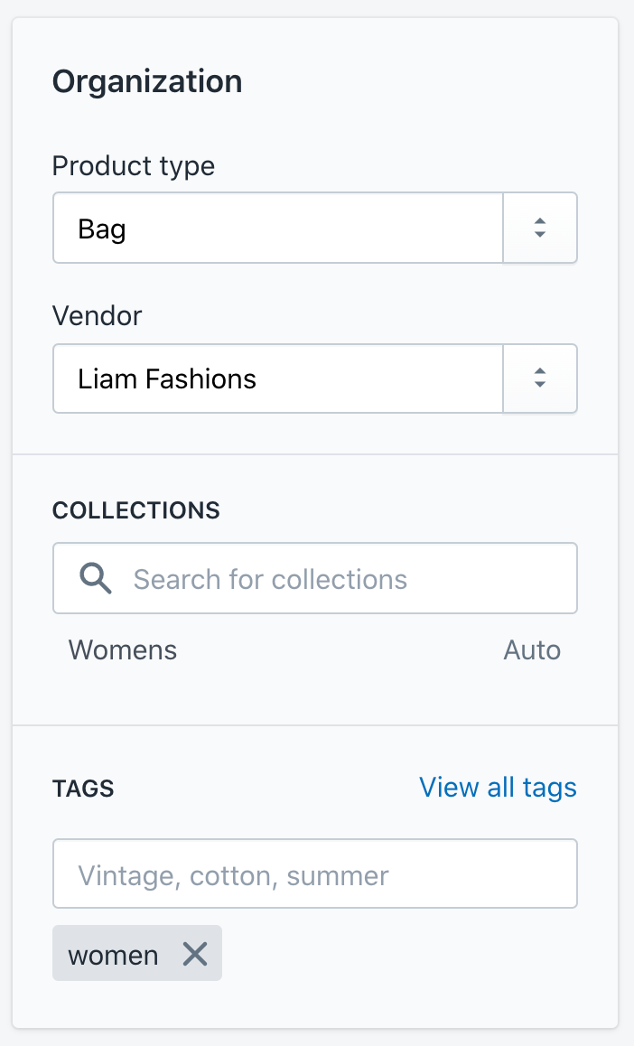Select the Womens collection entry
This screenshot has width=634, height=1046.
click(x=123, y=650)
